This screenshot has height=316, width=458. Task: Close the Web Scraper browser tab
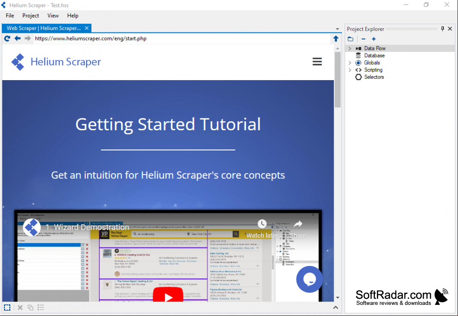point(86,28)
